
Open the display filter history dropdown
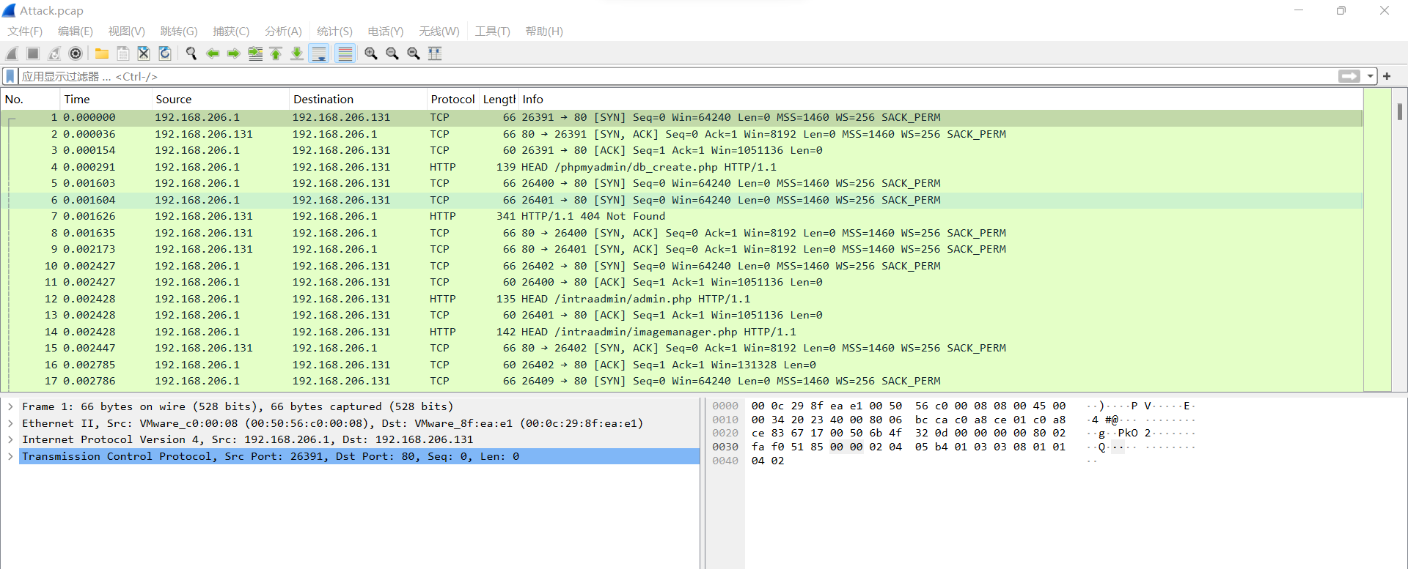[x=1370, y=76]
